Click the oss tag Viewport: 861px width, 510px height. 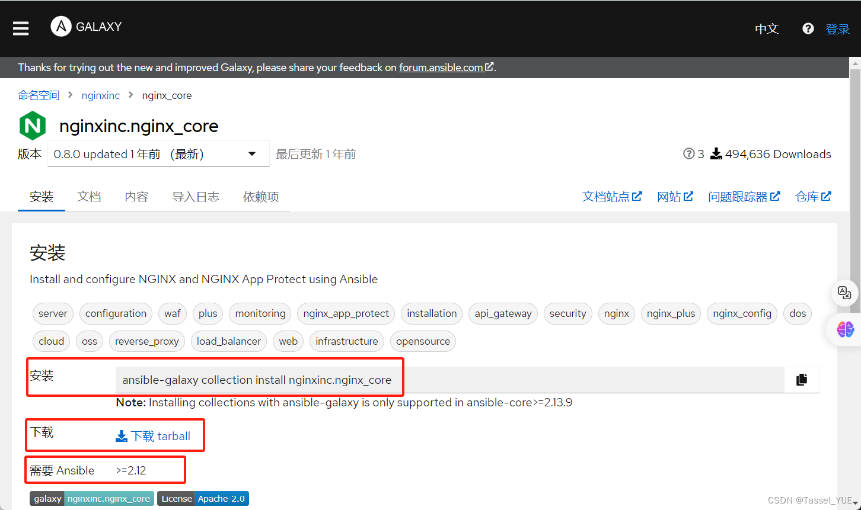point(90,341)
